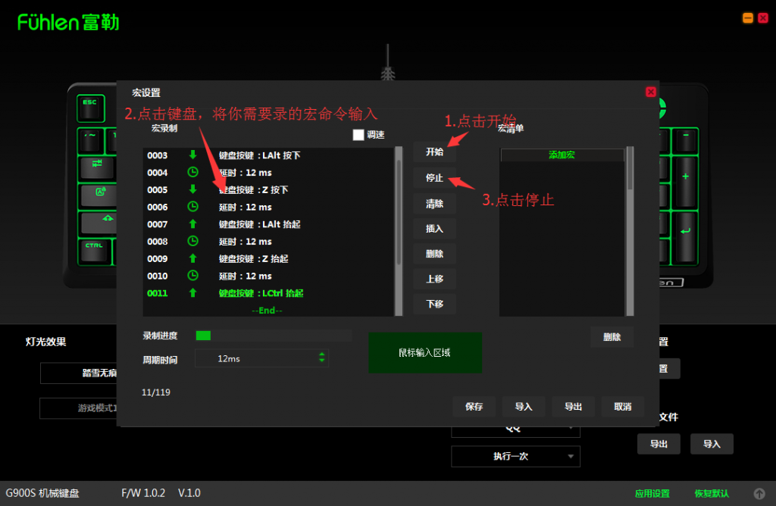Click the key-down arrow icon in row 0005
The image size is (776, 506).
[x=193, y=189]
